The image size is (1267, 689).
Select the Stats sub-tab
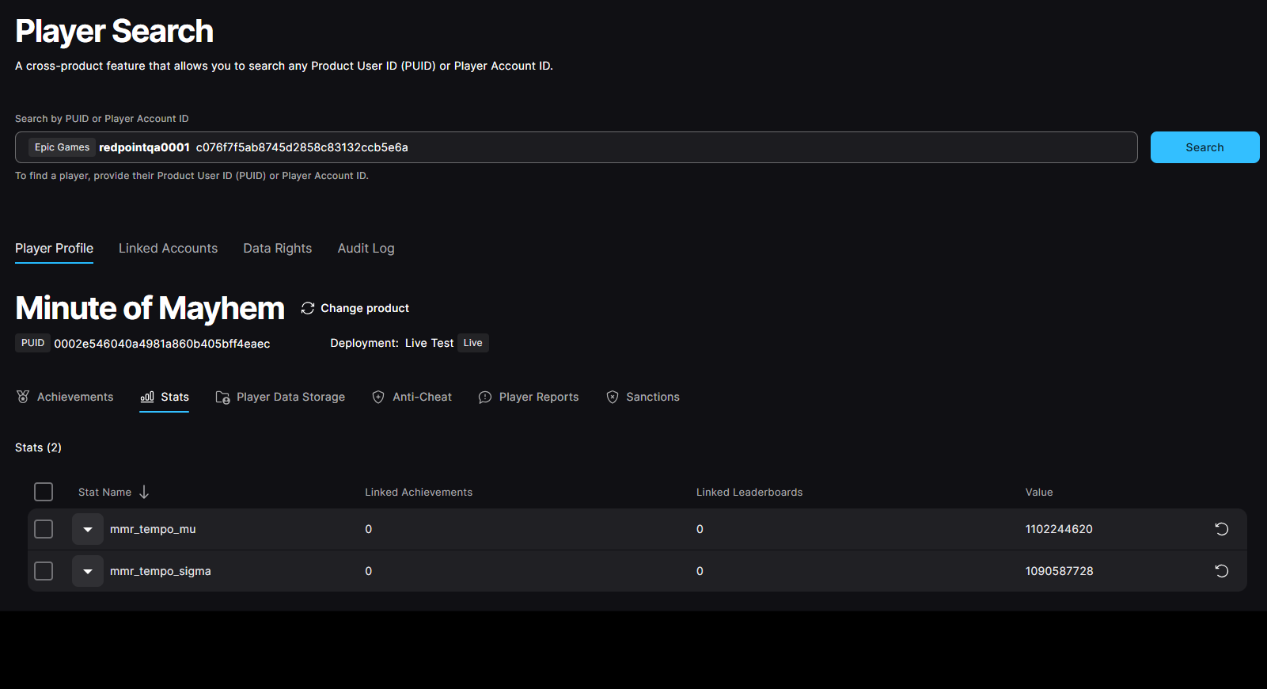pyautogui.click(x=164, y=397)
